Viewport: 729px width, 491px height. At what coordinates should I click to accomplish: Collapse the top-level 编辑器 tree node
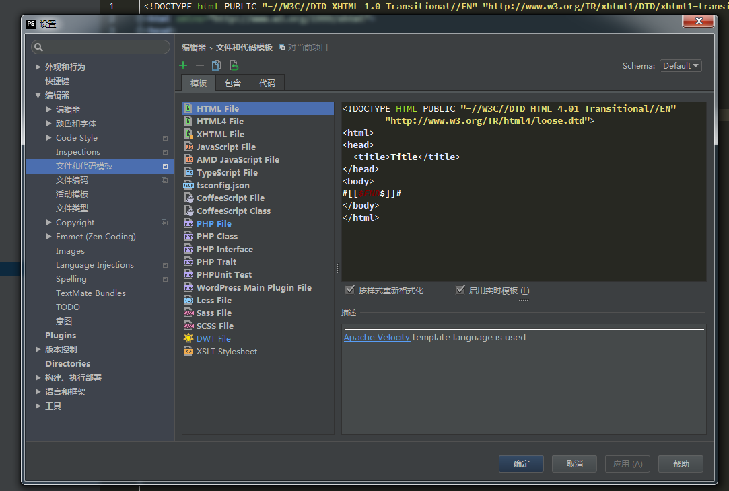[38, 96]
